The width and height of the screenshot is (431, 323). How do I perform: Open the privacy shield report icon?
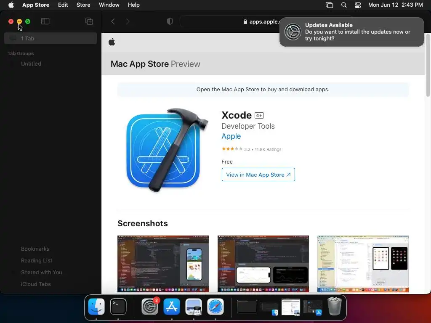point(170,21)
